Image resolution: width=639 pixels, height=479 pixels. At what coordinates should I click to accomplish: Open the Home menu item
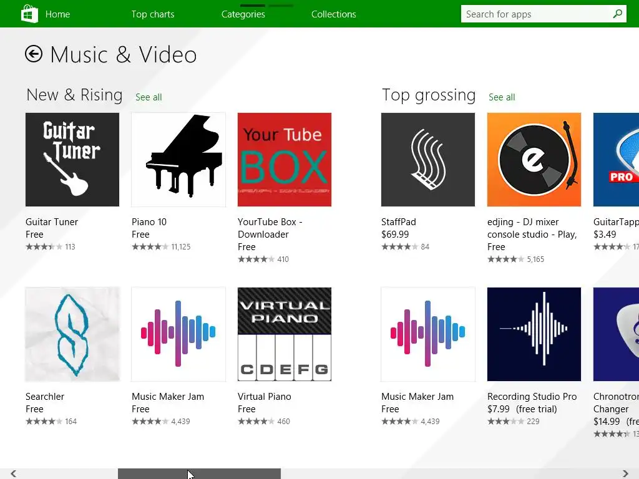click(57, 14)
